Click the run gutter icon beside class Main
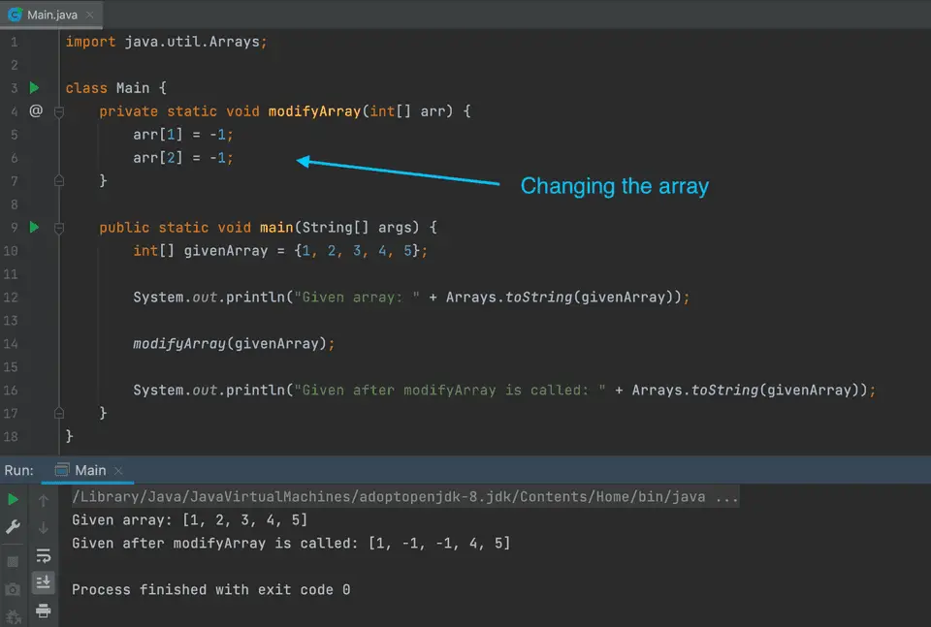This screenshot has width=931, height=627. click(35, 88)
